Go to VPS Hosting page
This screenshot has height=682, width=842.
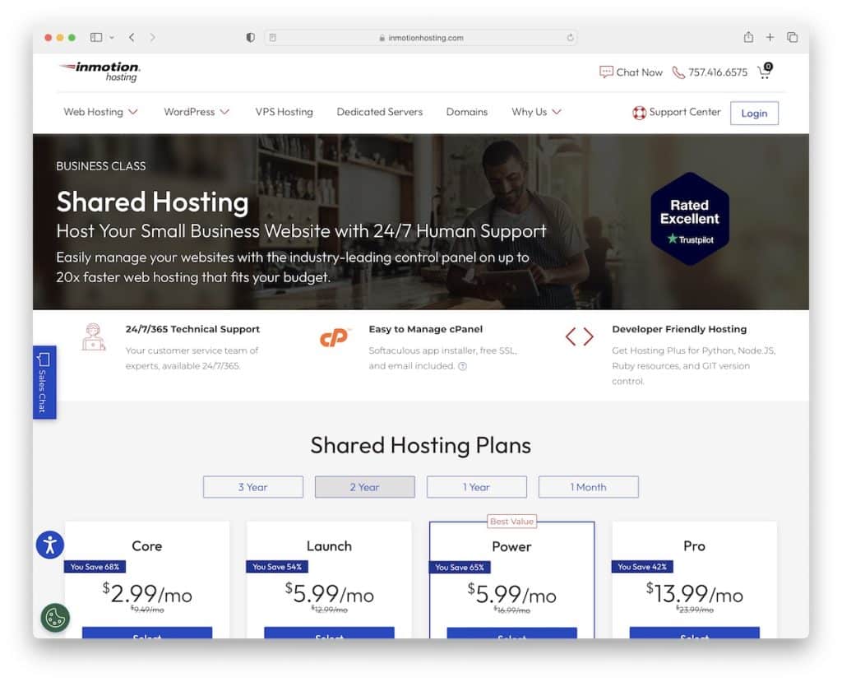pyautogui.click(x=284, y=112)
